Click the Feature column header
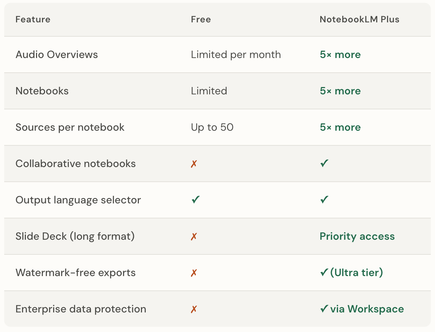Screen dimensions: 435x332 [33, 19]
